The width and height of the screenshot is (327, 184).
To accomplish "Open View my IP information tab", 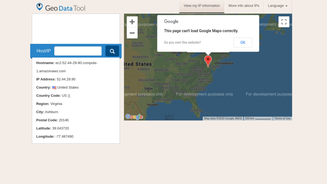I will (202, 6).
